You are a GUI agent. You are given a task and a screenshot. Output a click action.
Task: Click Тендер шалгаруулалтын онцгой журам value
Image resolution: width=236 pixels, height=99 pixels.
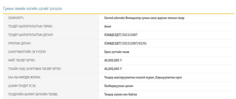click(129, 77)
